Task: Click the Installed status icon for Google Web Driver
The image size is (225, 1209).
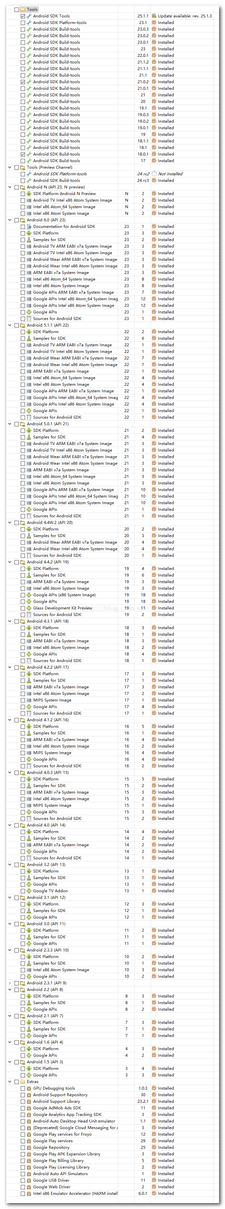Action: tap(154, 1187)
